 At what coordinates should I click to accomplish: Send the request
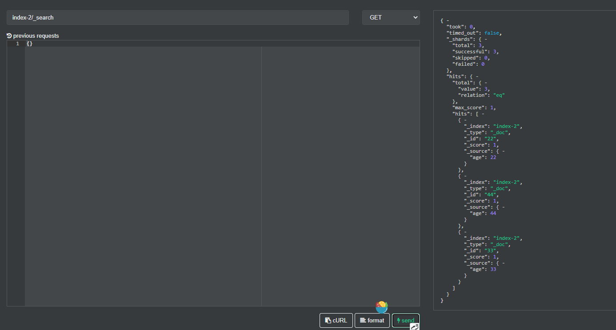pos(406,320)
